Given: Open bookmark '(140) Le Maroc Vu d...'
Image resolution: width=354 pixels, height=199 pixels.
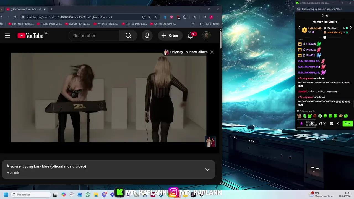Looking at the screenshot, I should coord(50,24).
